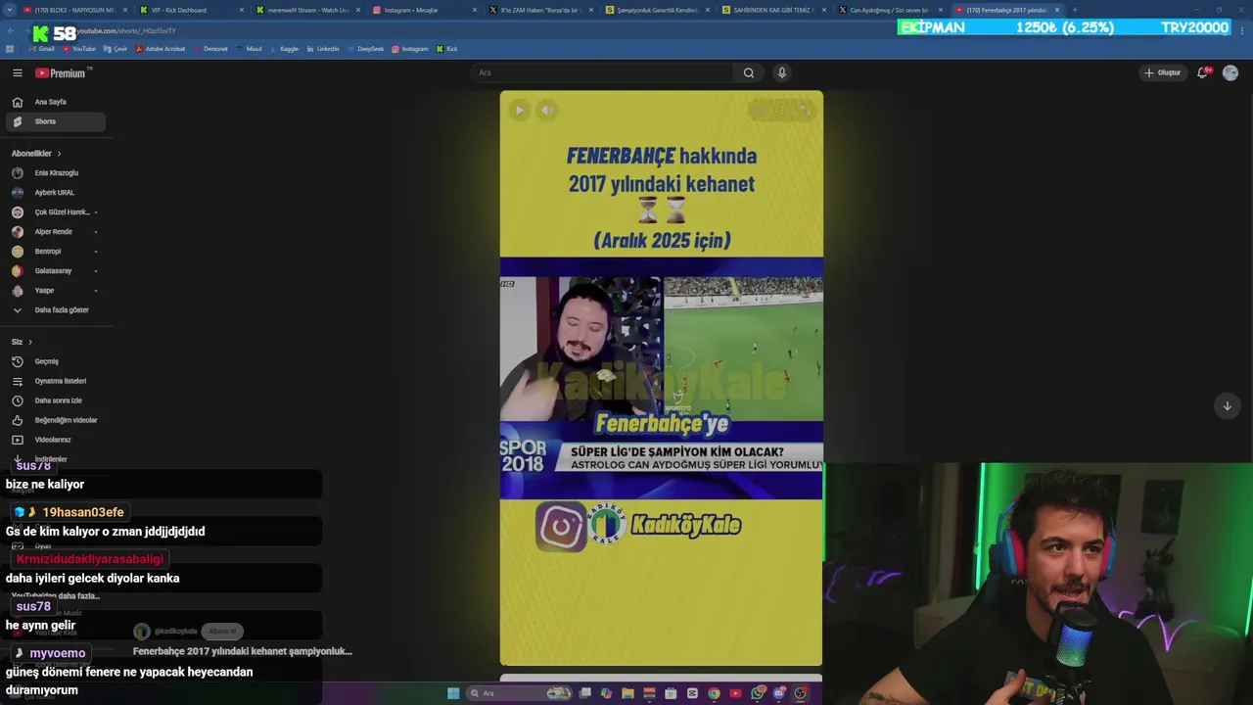This screenshot has width=1253, height=705.
Task: Open the YouTube bookmark
Action: coord(78,49)
